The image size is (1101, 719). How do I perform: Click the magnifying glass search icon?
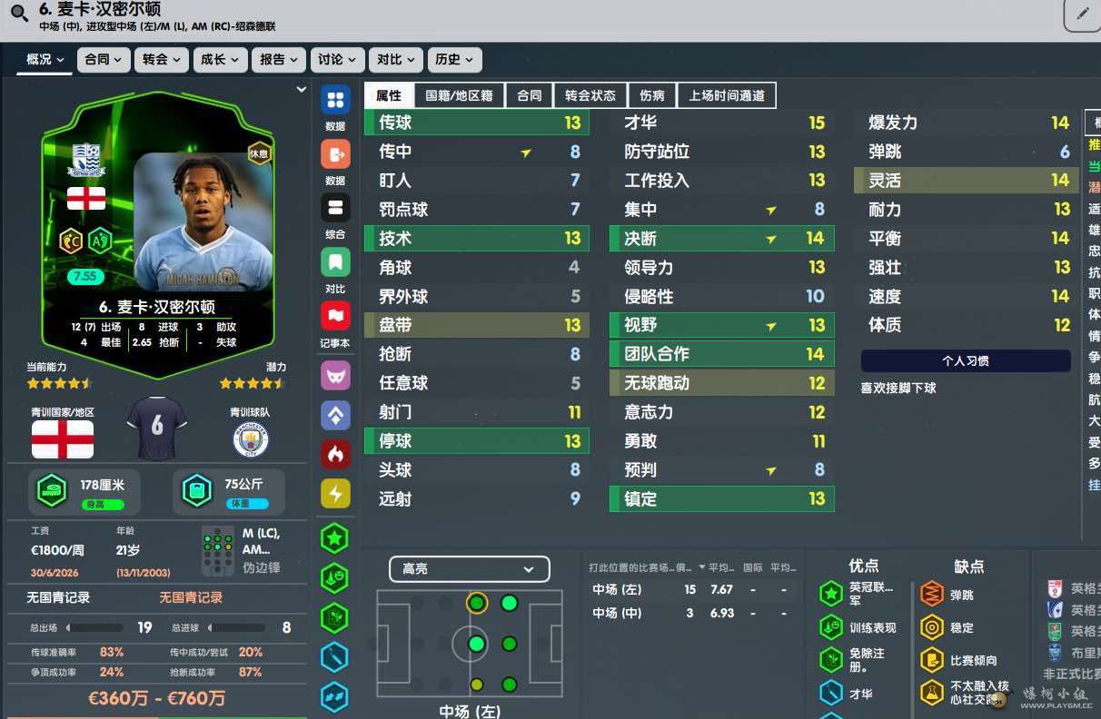click(x=16, y=13)
